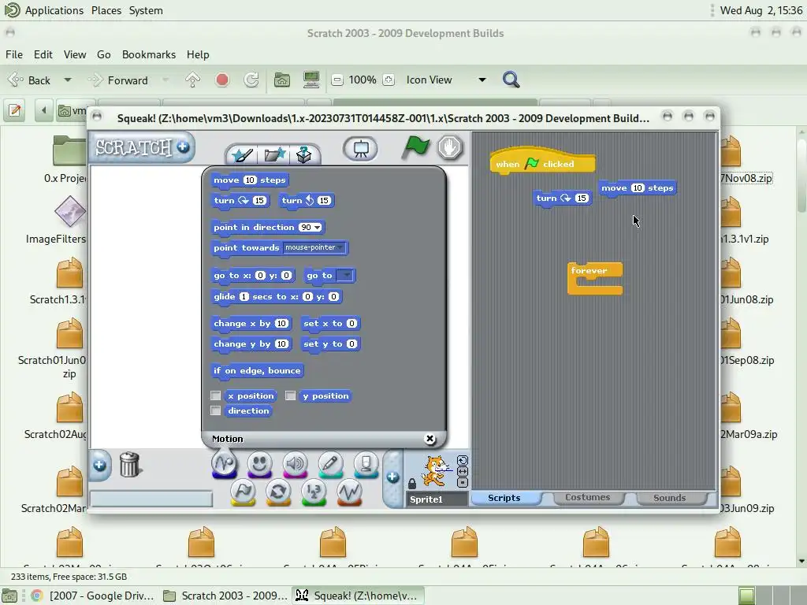Open the File menu in file manager
The image size is (807, 605).
14,54
